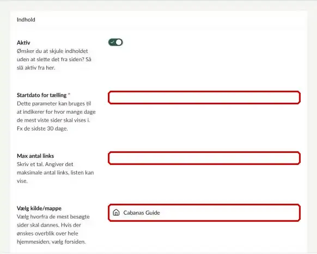
Task: Focus the Max antal links input field
Action: [x=204, y=158]
